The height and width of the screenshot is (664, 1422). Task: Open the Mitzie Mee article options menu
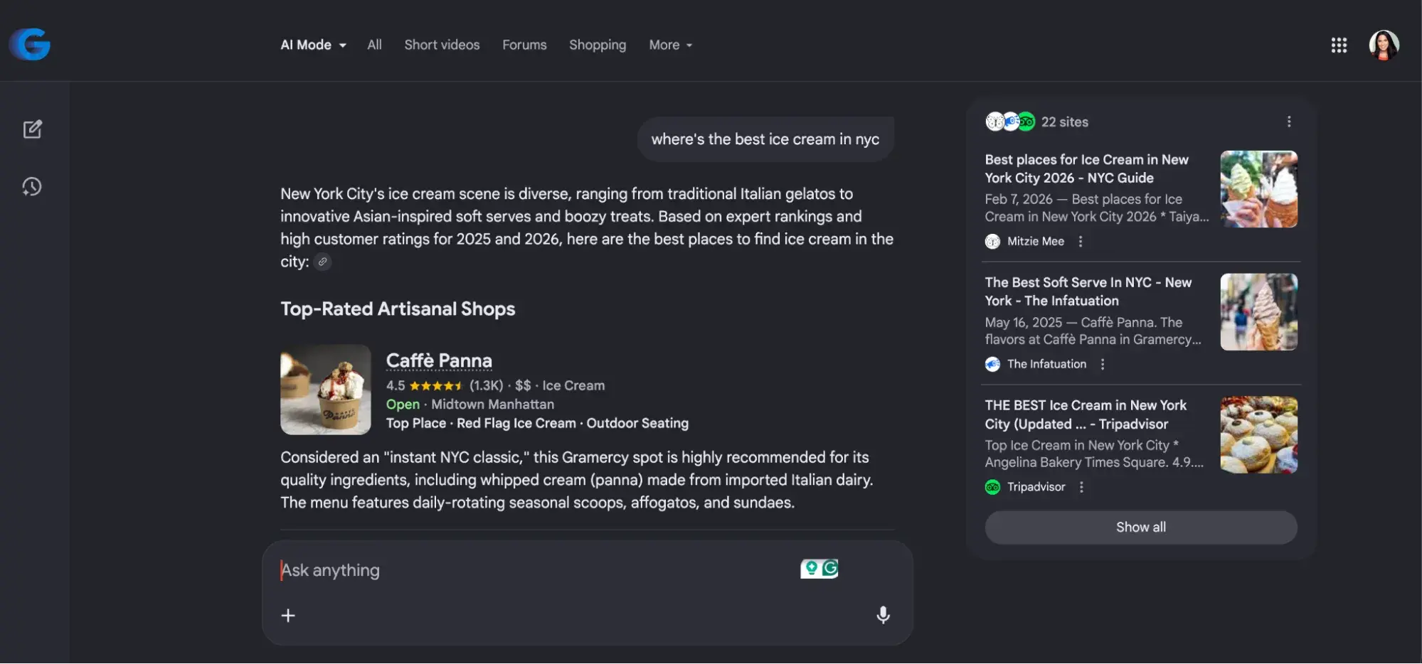coord(1080,241)
